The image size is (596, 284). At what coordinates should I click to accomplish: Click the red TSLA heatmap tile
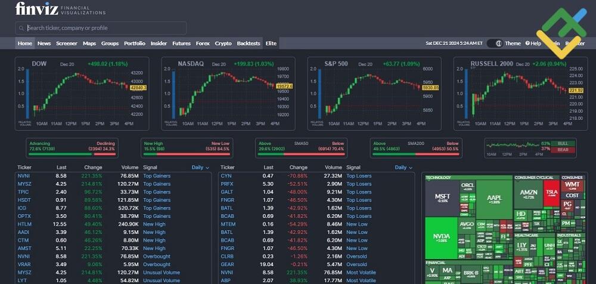tap(551, 193)
